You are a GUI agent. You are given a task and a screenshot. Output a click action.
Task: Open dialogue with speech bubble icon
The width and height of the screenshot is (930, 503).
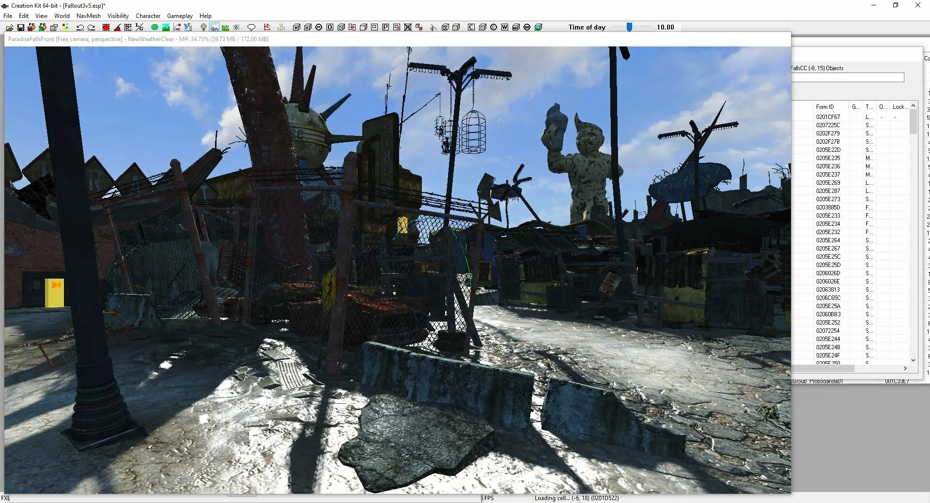tap(251, 28)
